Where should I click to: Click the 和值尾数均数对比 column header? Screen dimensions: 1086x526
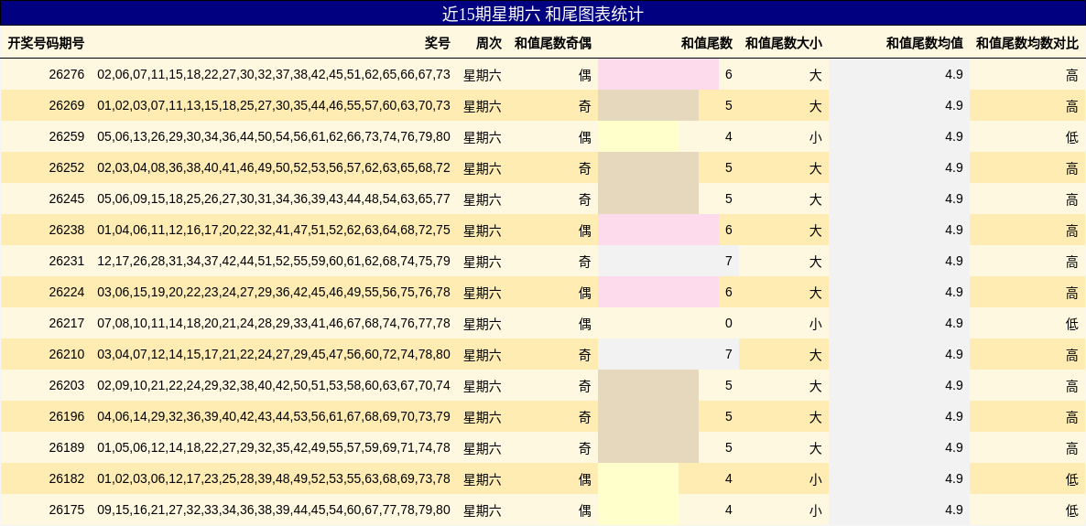pos(1027,43)
